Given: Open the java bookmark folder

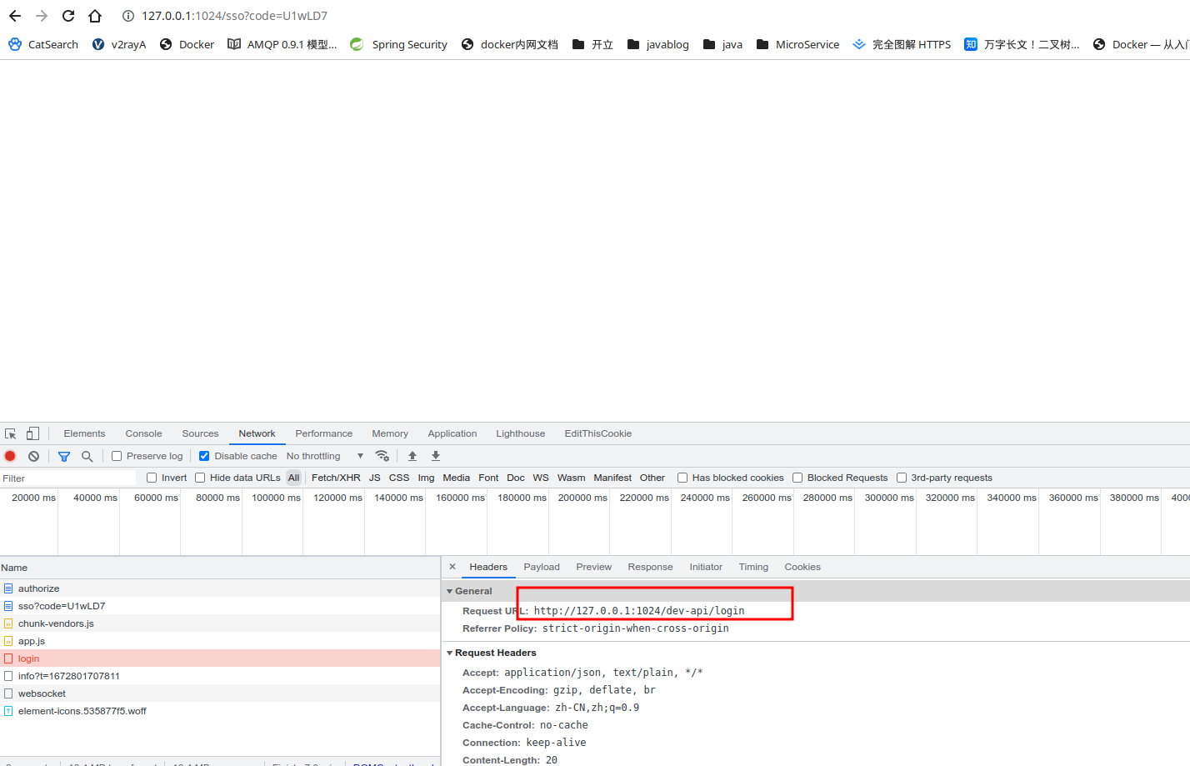Looking at the screenshot, I should pos(722,44).
